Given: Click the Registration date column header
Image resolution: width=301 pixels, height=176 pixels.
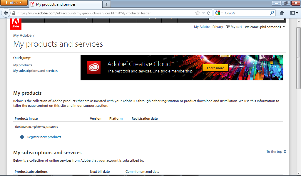Looking at the screenshot, I should click(145, 119).
